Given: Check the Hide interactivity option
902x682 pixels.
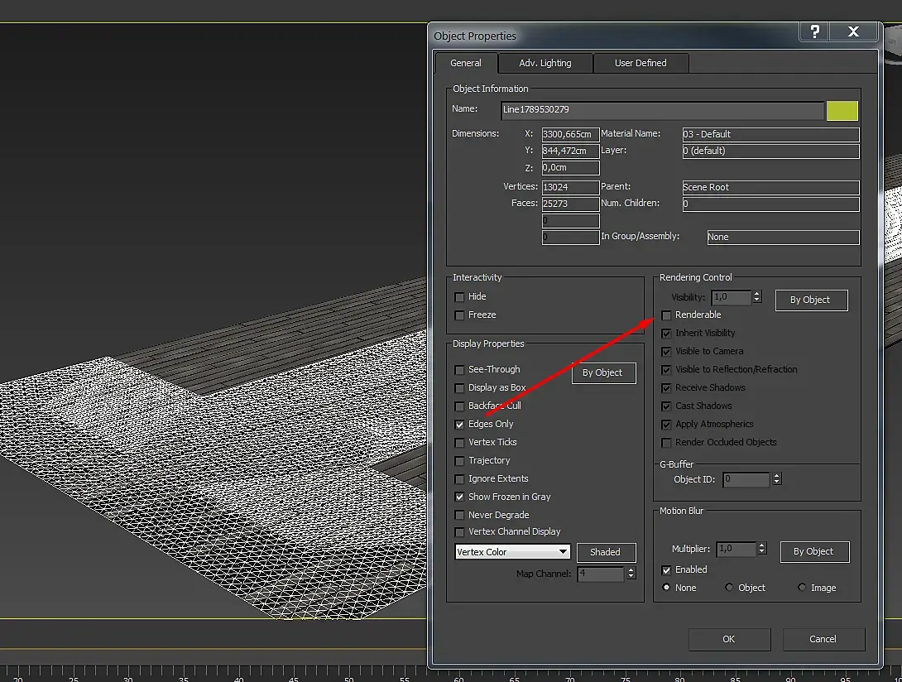Looking at the screenshot, I should coord(460,297).
